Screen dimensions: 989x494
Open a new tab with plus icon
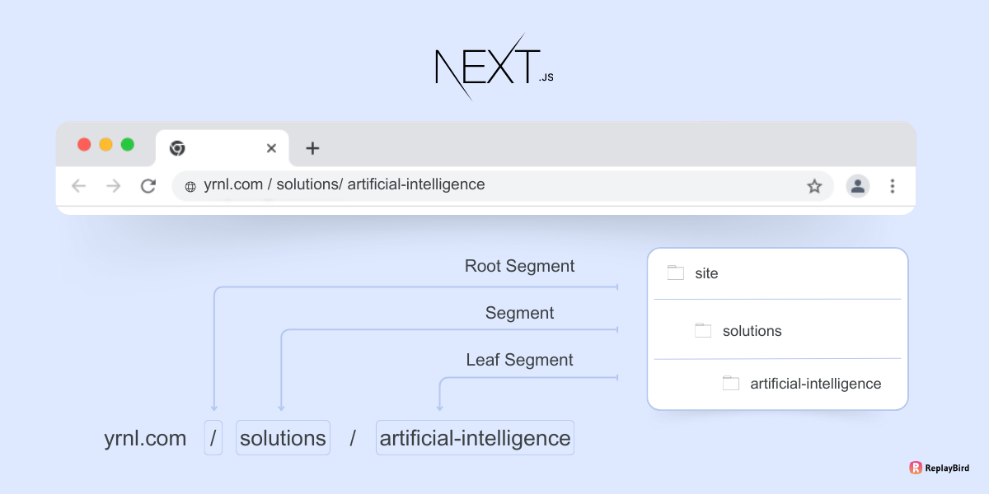tap(312, 148)
